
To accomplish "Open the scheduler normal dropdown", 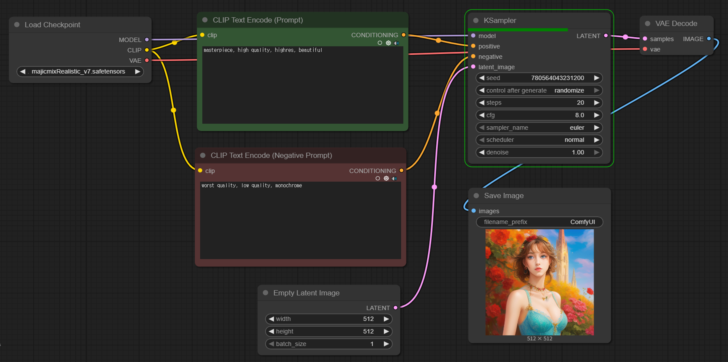I will pos(539,140).
